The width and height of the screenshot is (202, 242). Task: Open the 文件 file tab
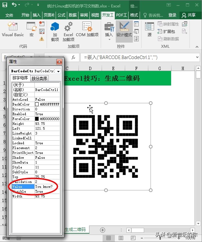[x=9, y=15]
